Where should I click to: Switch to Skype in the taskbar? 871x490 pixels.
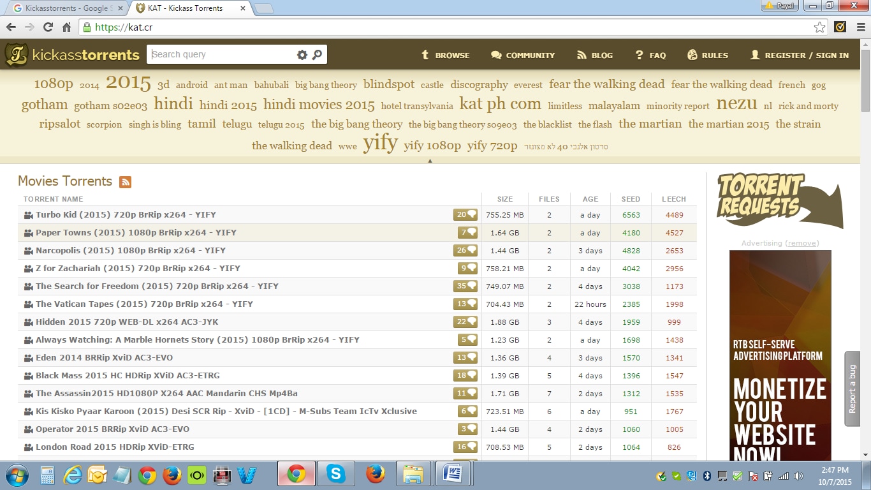pos(335,474)
